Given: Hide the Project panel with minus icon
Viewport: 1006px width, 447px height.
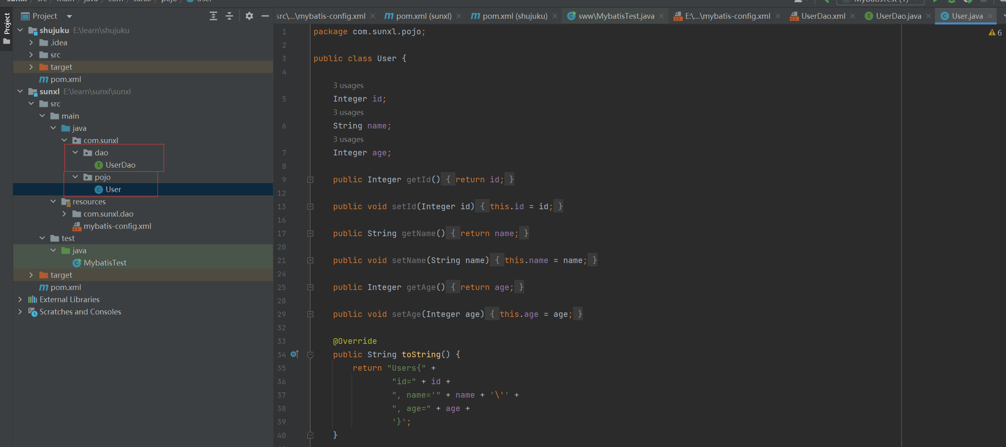Looking at the screenshot, I should click(x=265, y=16).
